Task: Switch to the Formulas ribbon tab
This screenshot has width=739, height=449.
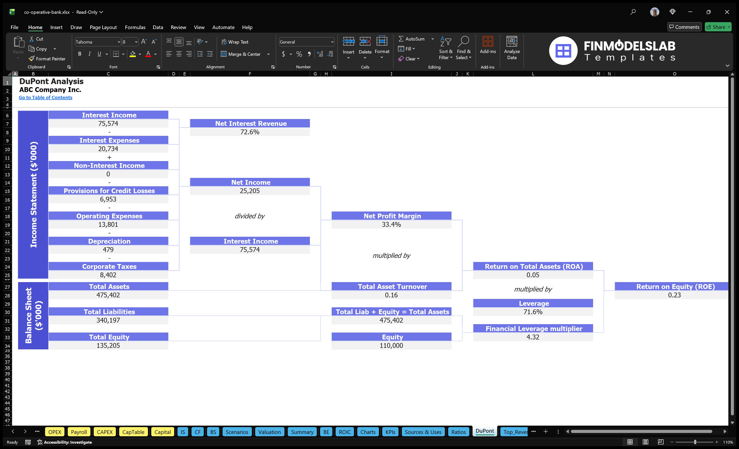Action: coord(135,27)
